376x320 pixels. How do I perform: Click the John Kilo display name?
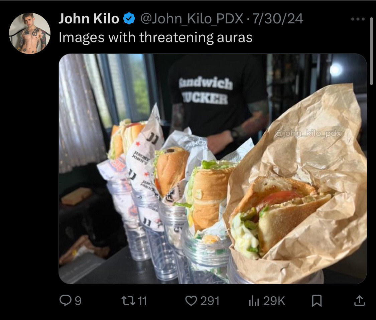click(89, 19)
